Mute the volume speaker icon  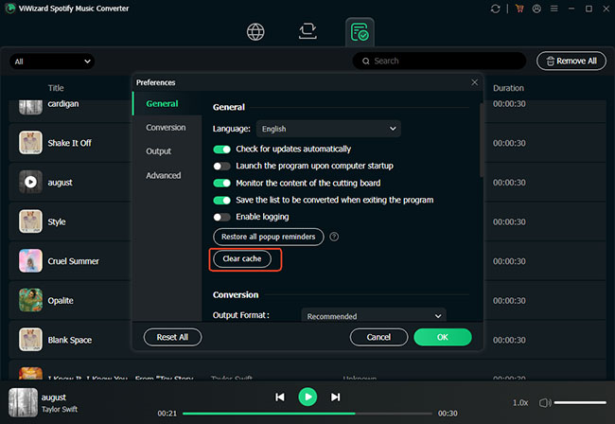click(x=545, y=403)
